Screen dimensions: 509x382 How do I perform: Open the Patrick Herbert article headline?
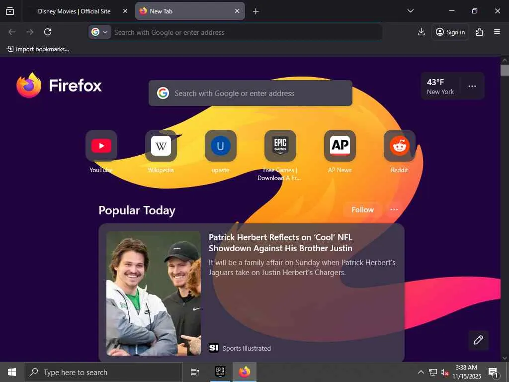coord(280,243)
